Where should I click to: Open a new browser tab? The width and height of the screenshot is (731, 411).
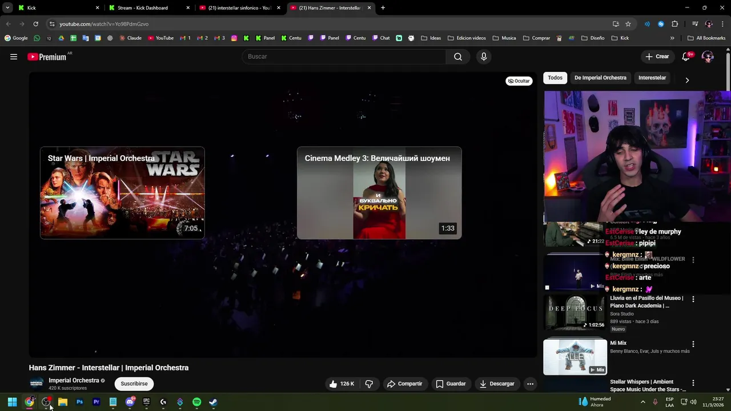[x=383, y=8]
